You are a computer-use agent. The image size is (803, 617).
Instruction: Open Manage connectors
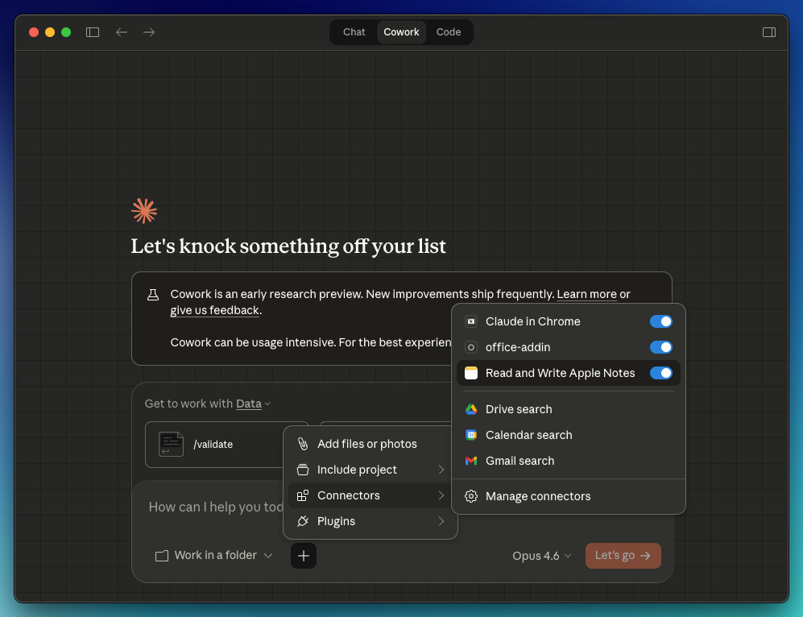568,496
